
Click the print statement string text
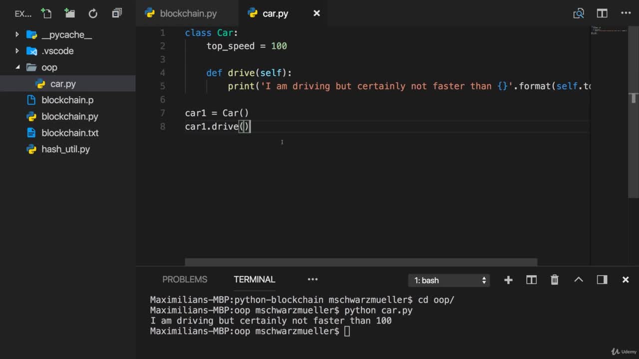[x=387, y=86]
